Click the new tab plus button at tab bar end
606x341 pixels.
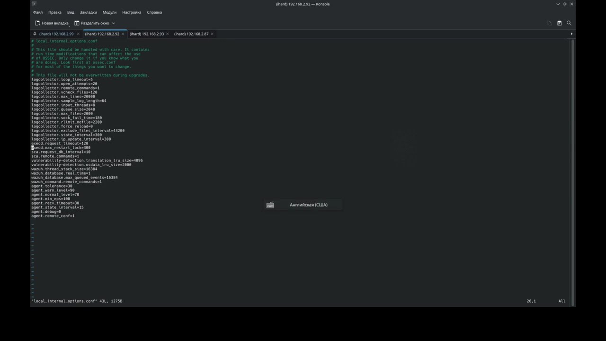click(x=571, y=34)
